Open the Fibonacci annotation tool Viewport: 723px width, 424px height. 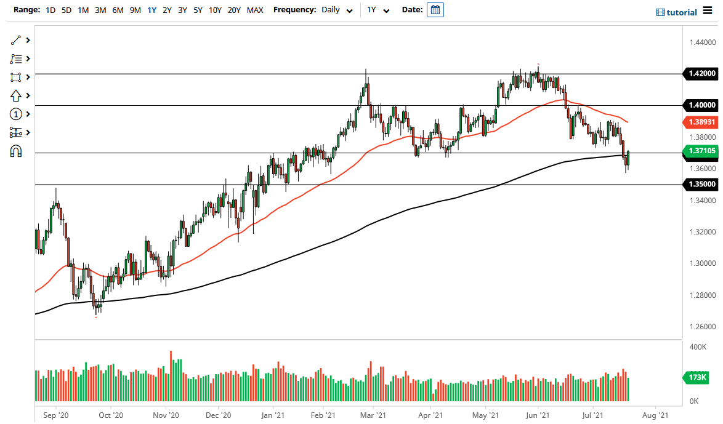17,58
